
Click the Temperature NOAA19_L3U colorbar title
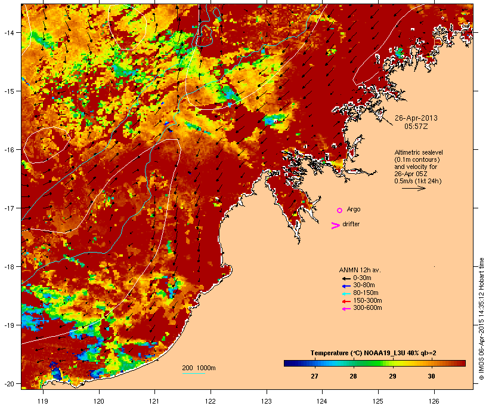pyautogui.click(x=373, y=353)
